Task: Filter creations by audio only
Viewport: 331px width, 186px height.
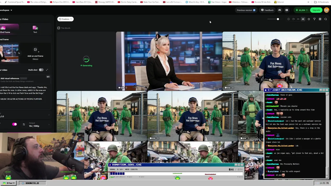Action: 298,19
